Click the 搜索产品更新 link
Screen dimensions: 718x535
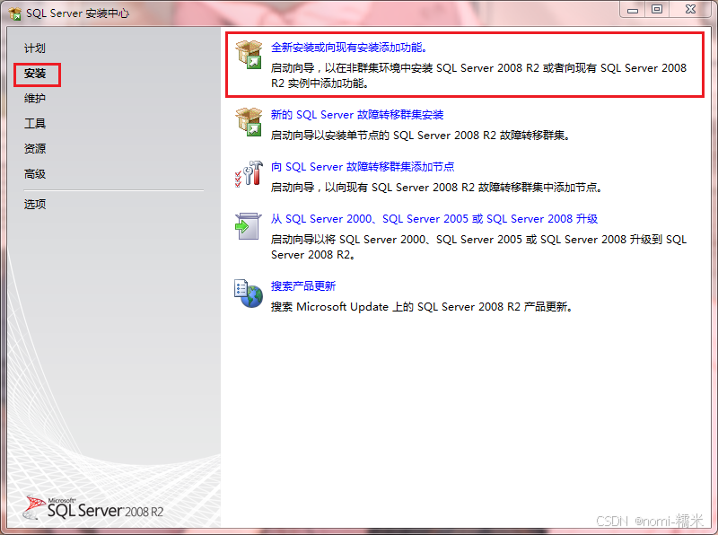point(303,286)
